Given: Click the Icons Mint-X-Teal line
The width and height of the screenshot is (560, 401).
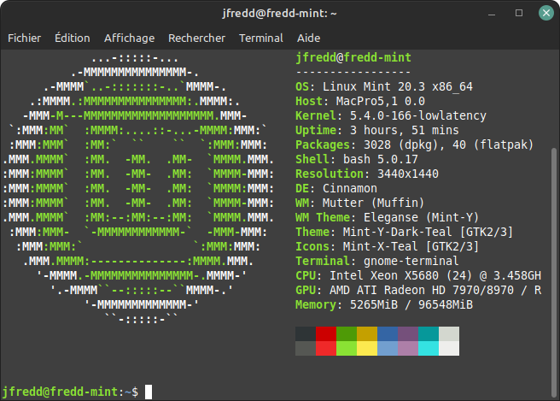Looking at the screenshot, I should coord(388,247).
